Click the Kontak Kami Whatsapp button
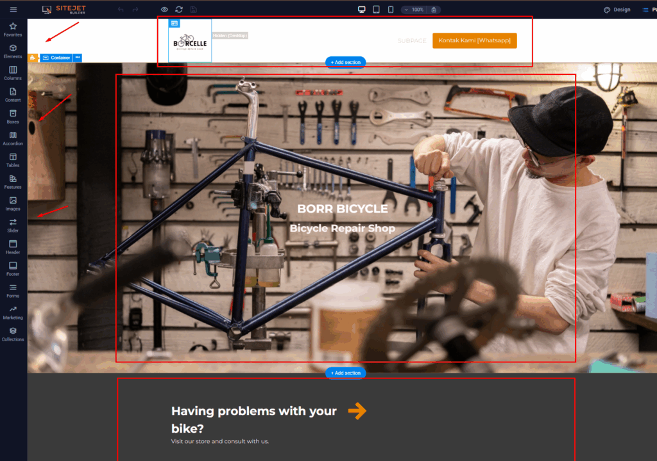Screen dimensions: 657x461 point(474,40)
